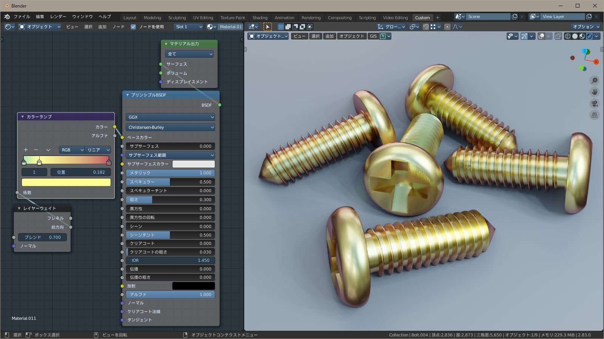The image size is (604, 339).
Task: Click the extend selection mode icon
Action: tap(288, 27)
